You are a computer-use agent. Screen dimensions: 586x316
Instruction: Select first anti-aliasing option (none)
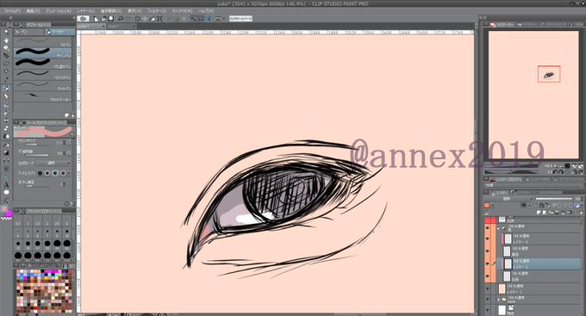click(40, 173)
